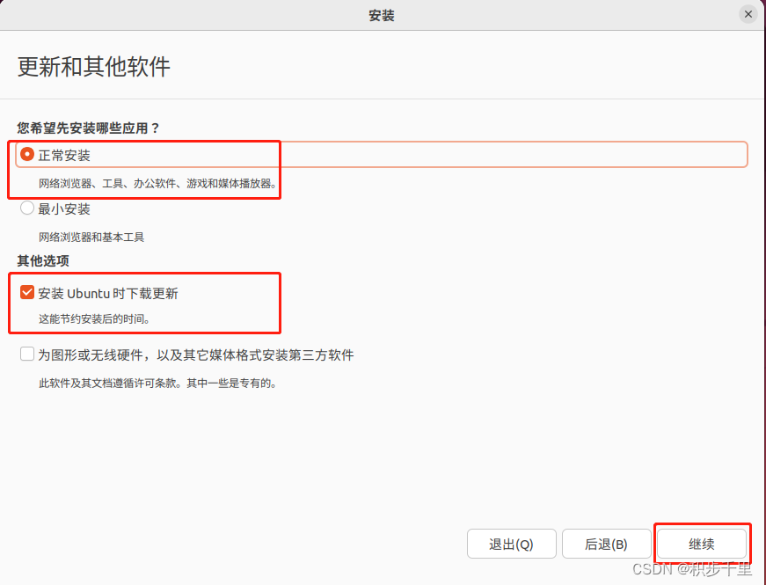Image resolution: width=766 pixels, height=585 pixels.
Task: Quit installer via 退出(Q) button
Action: point(512,544)
